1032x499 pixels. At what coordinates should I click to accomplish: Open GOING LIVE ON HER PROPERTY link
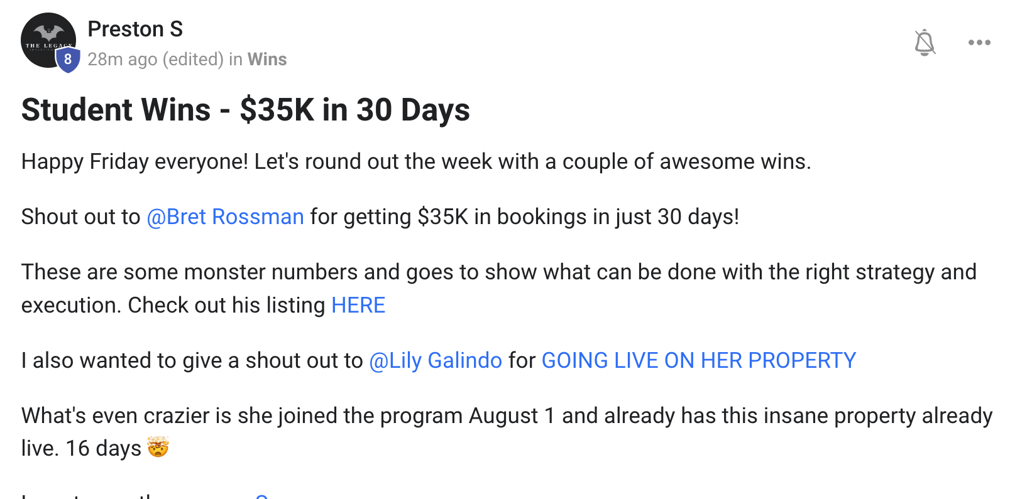click(698, 360)
